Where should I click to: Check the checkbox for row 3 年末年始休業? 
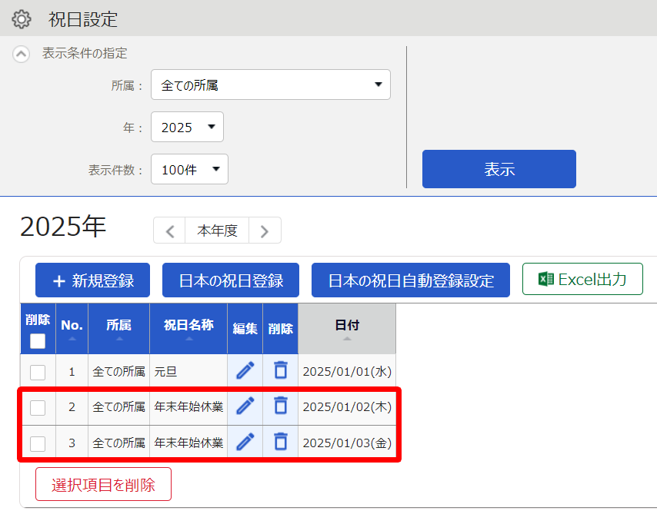click(38, 443)
